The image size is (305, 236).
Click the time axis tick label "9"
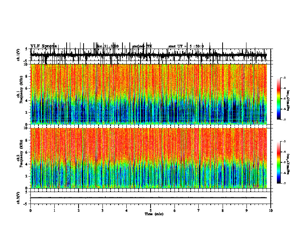pyautogui.click(x=246, y=211)
